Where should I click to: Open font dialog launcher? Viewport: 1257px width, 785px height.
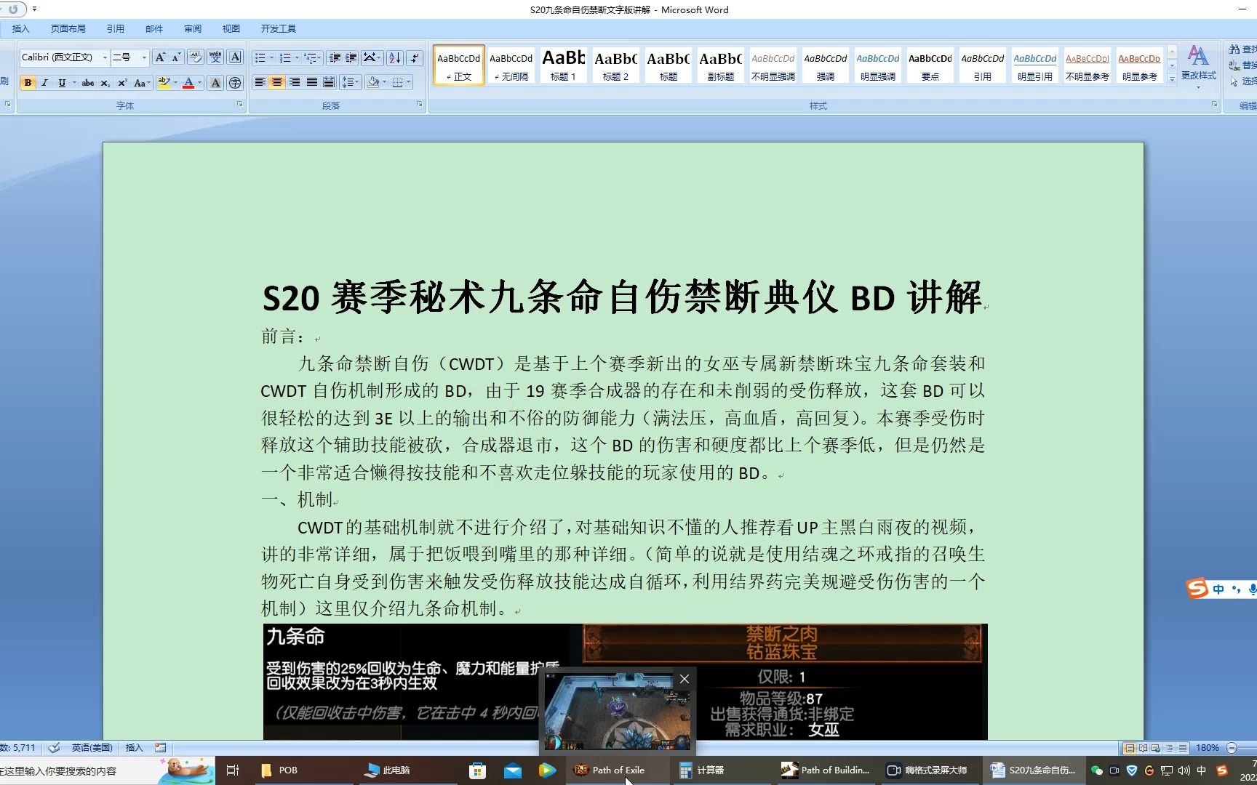tap(239, 105)
